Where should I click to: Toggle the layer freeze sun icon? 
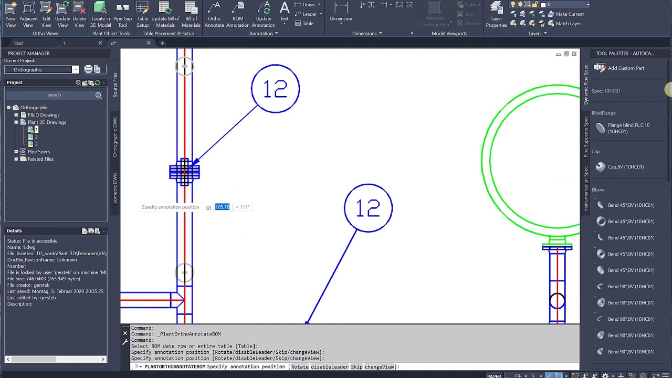(x=521, y=5)
